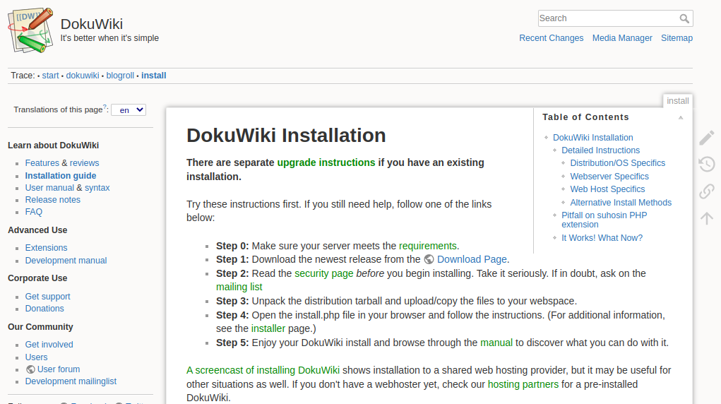Viewport: 721px width, 404px height.
Task: Open Installation guide sidebar link
Action: 61,176
